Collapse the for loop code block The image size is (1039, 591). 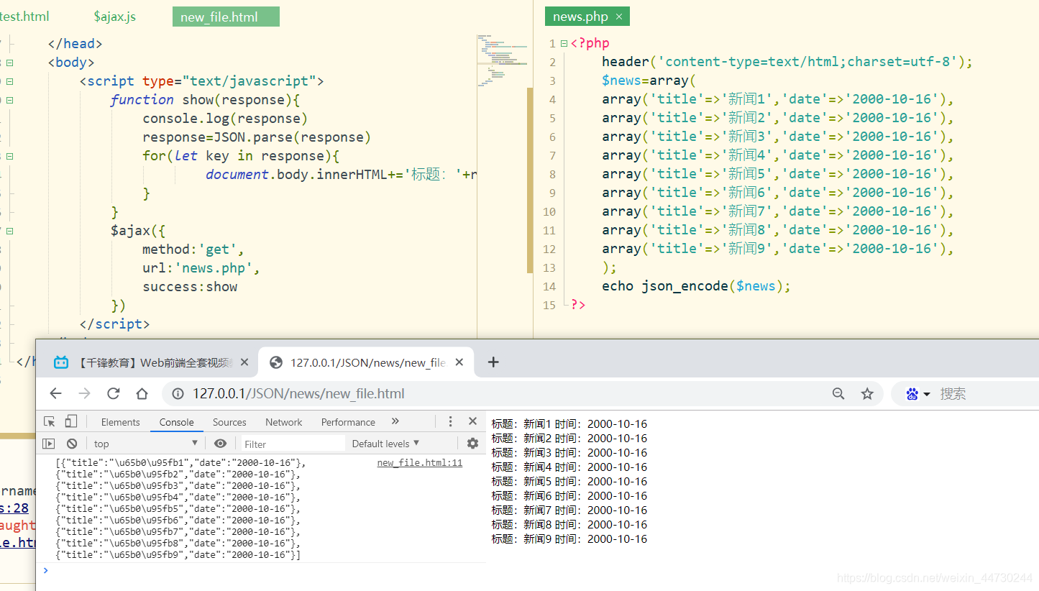tap(9, 156)
